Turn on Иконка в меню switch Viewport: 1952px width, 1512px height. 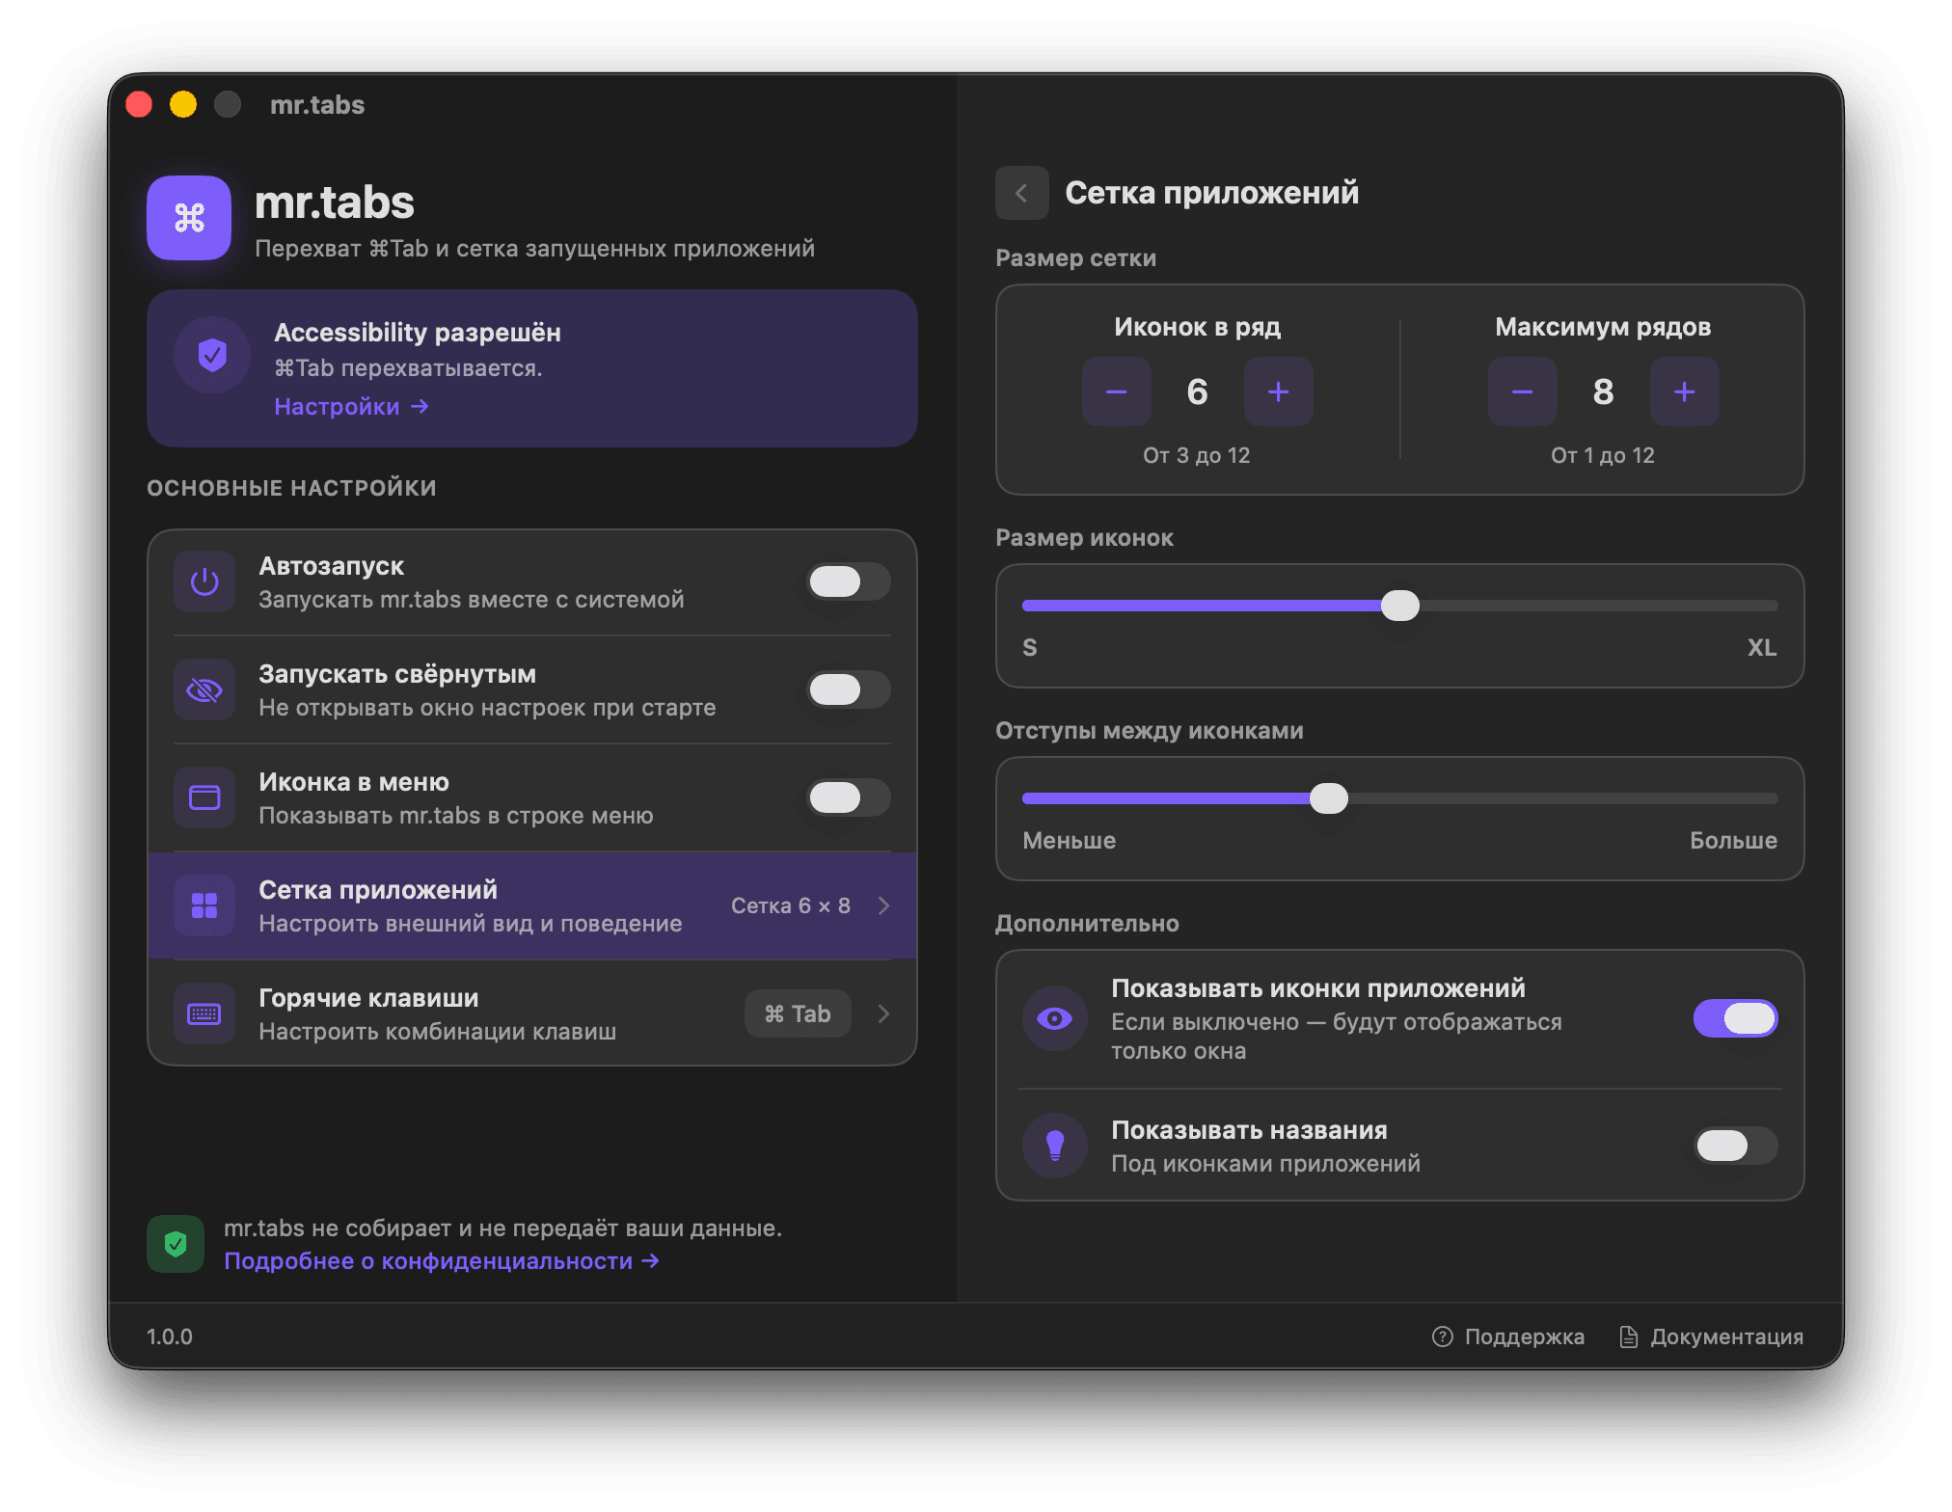point(849,797)
